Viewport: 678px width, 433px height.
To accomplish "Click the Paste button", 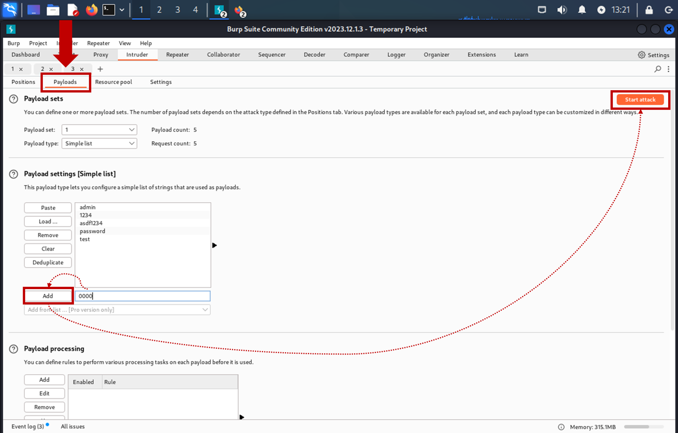I will (48, 208).
